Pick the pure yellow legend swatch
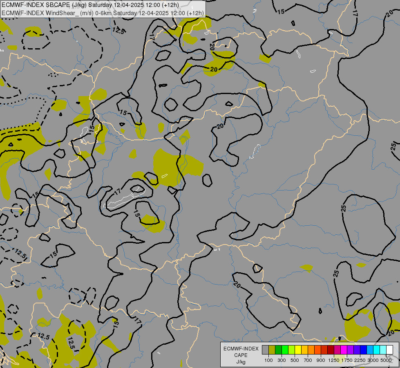The width and height of the screenshot is (400, 368). coord(298,350)
